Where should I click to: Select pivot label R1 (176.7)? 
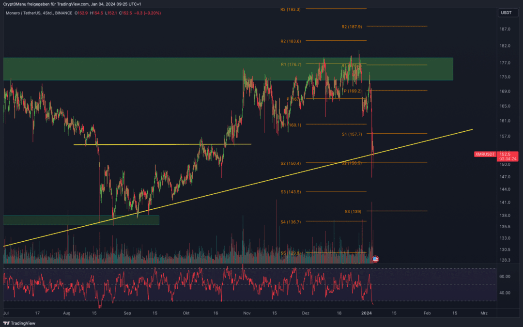click(x=291, y=64)
